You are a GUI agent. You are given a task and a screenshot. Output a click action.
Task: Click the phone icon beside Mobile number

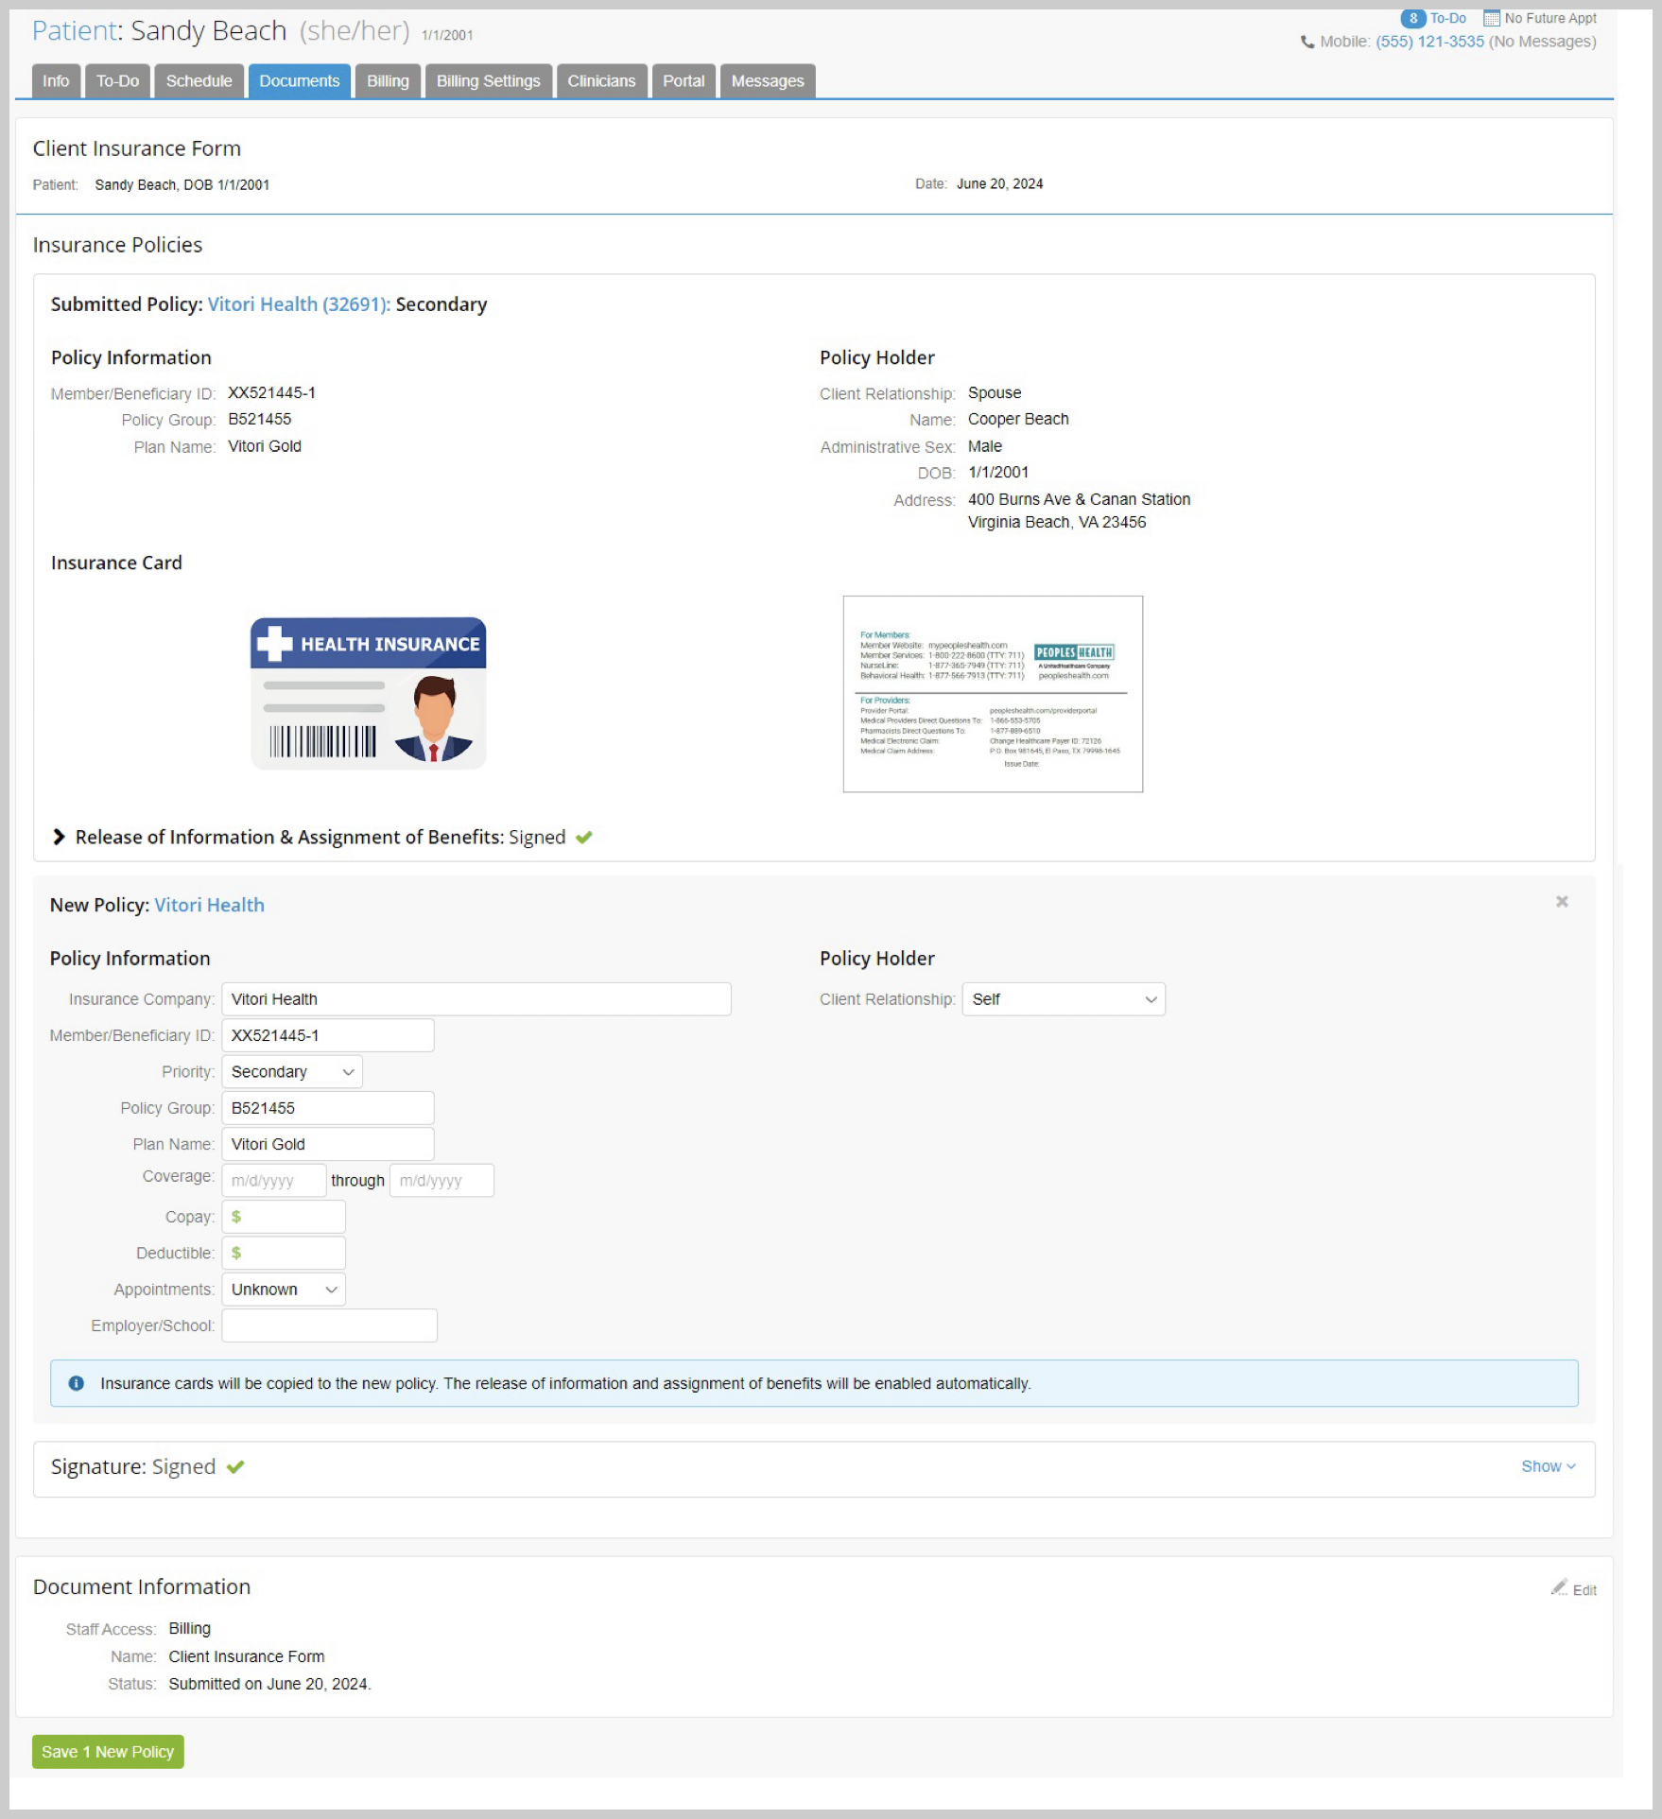(1307, 42)
